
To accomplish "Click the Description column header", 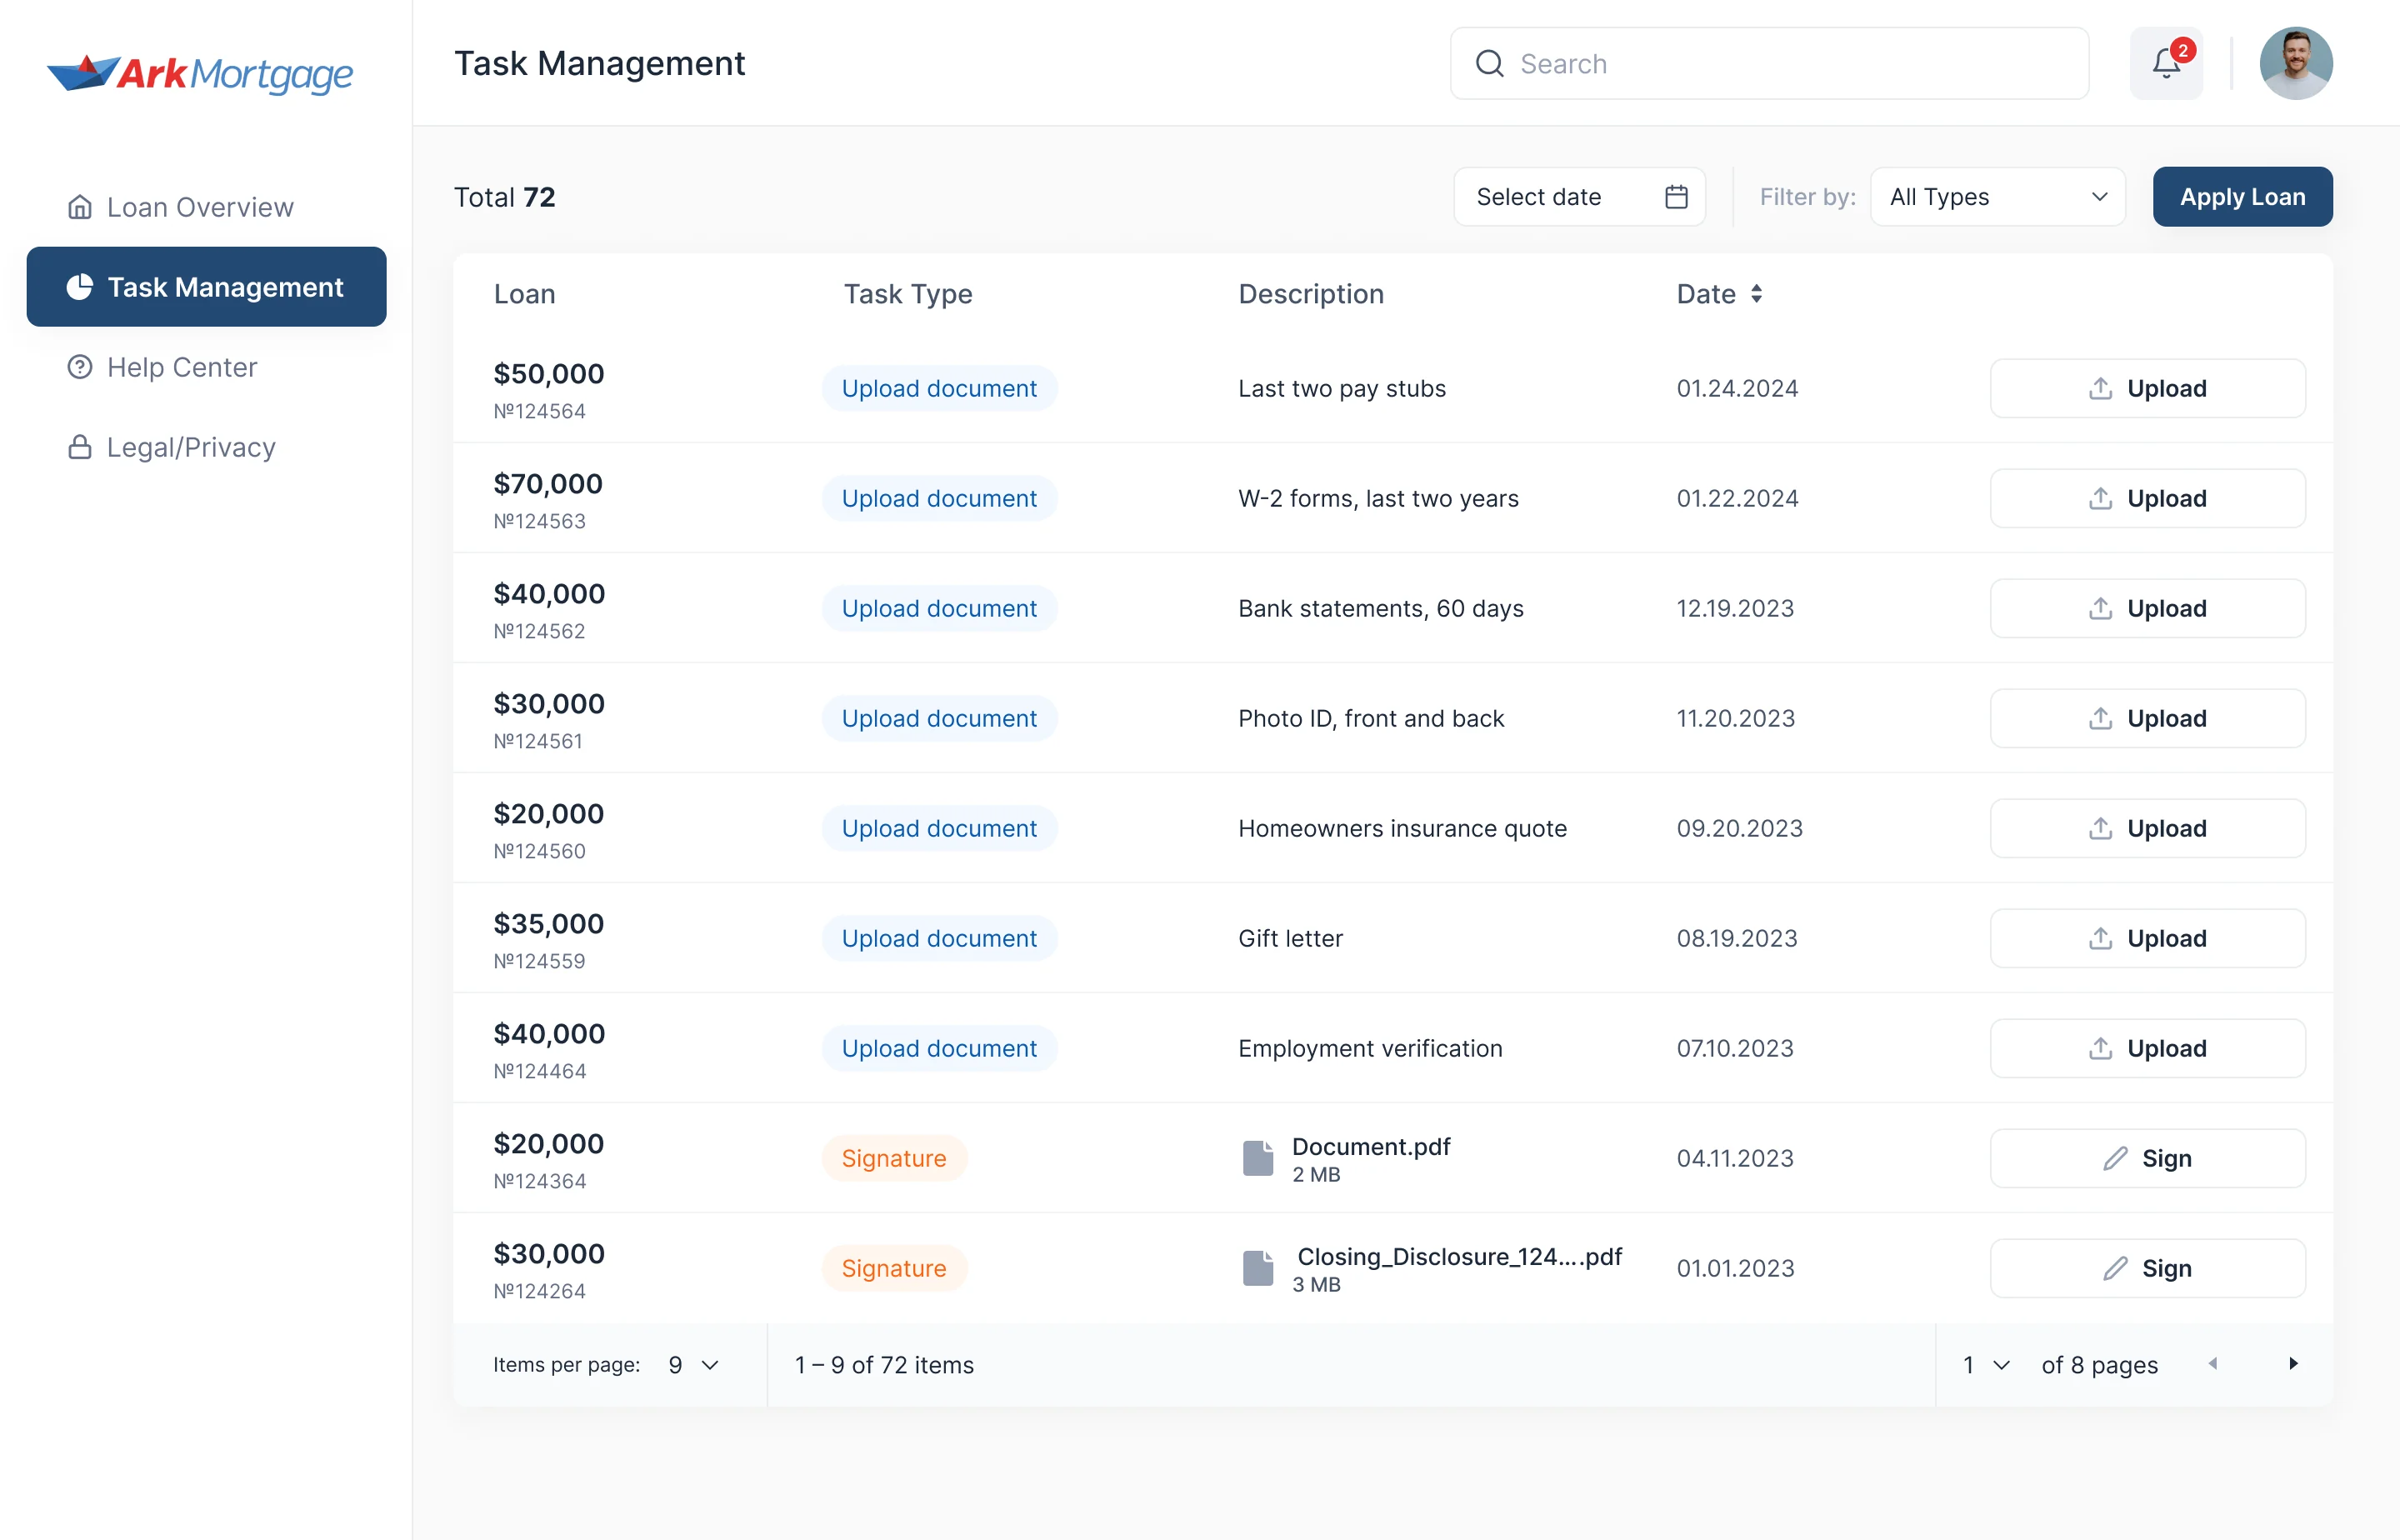I will [x=1310, y=294].
